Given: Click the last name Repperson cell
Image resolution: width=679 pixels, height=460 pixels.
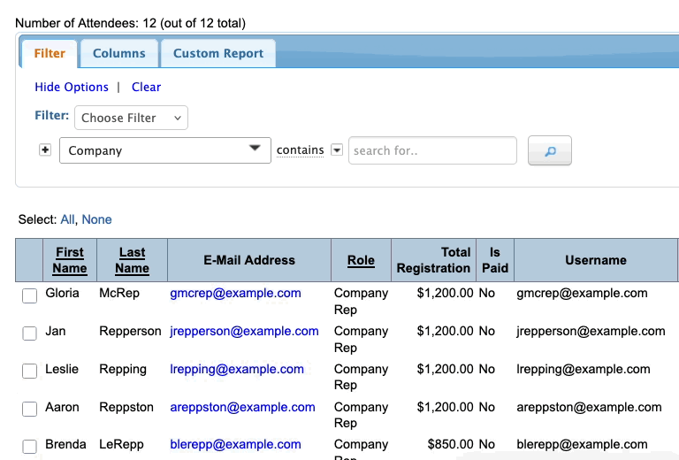Looking at the screenshot, I should [x=130, y=332].
